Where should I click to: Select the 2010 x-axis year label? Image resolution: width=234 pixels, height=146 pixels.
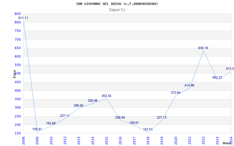tap(51, 141)
